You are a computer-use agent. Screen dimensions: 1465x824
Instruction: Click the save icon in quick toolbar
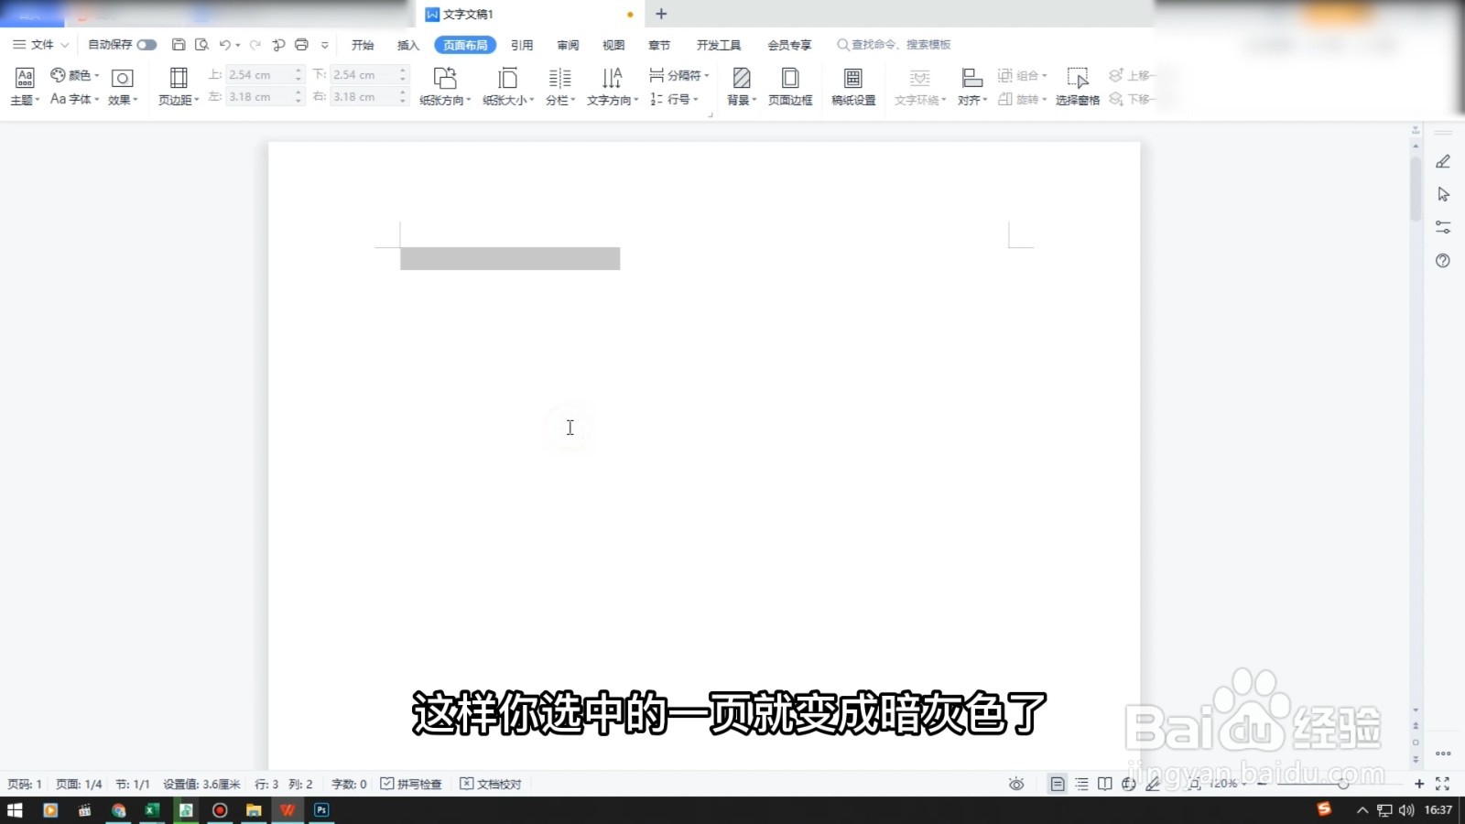click(179, 44)
